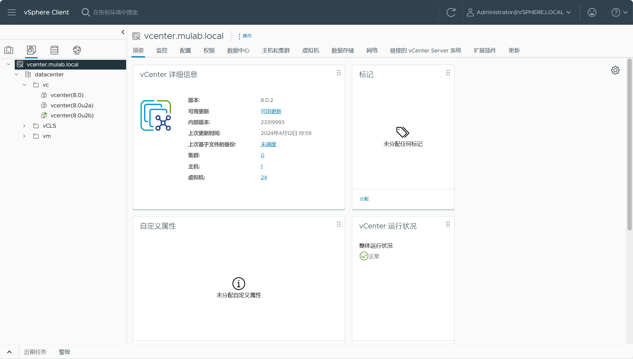This screenshot has height=359, width=633.
Task: Open the cluster count 0 link
Action: coord(262,155)
